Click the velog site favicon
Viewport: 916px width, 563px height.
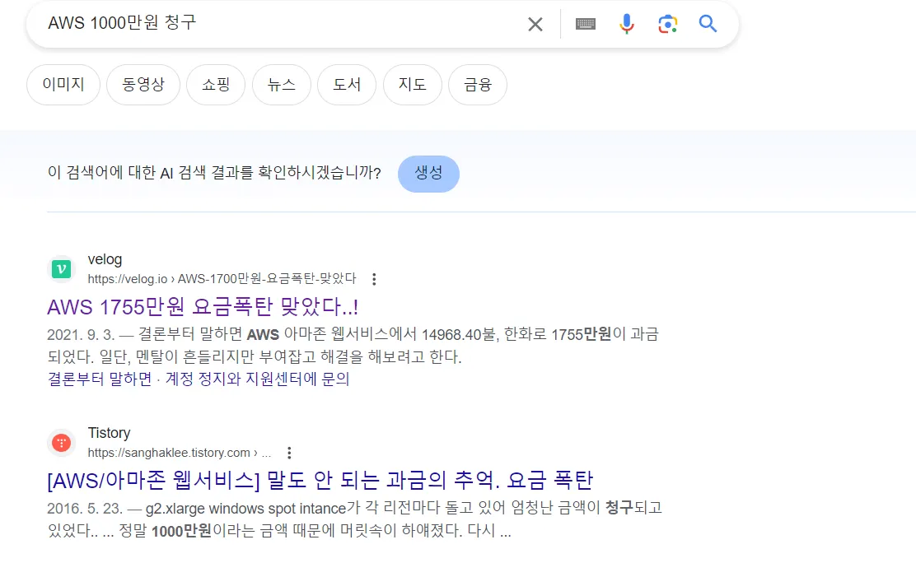[61, 269]
